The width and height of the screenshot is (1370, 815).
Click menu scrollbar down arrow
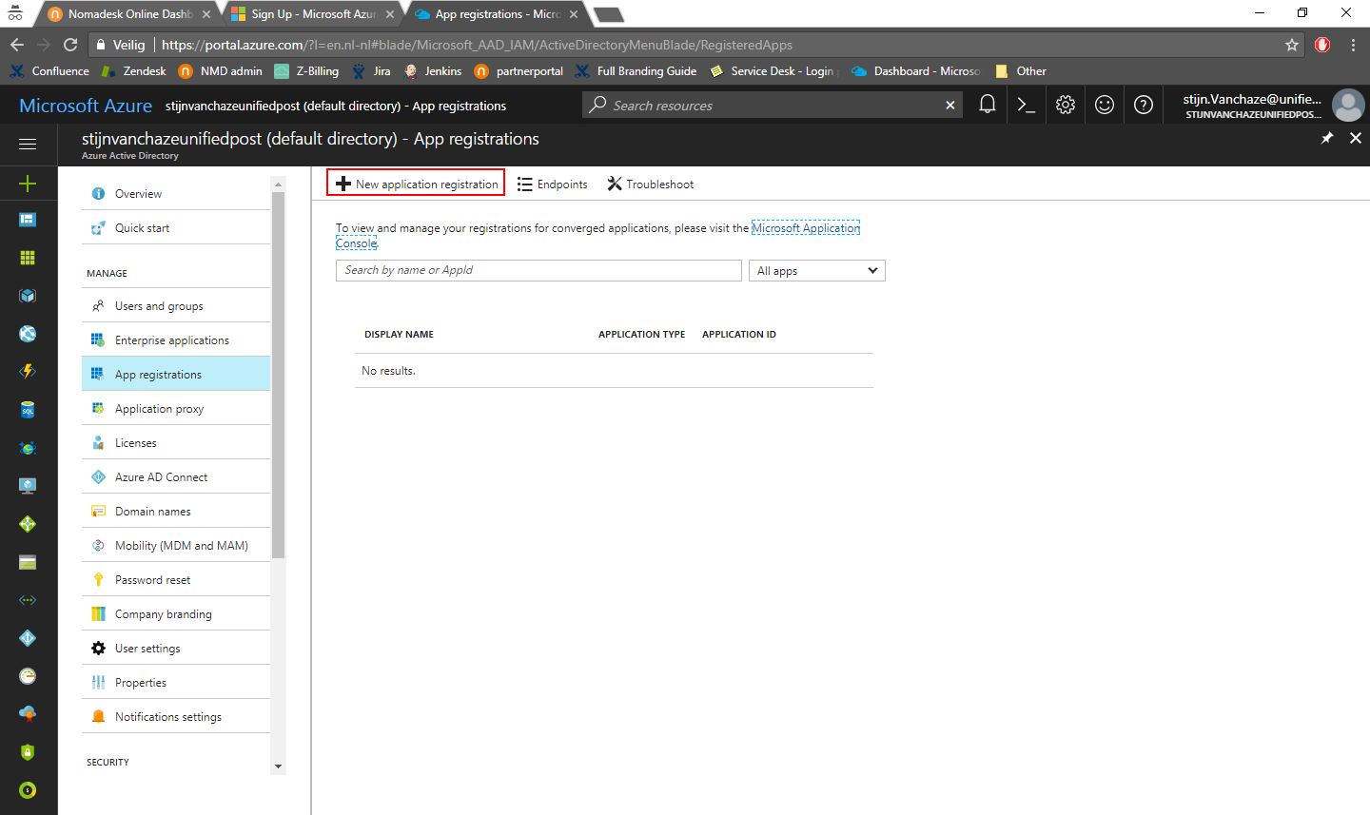[278, 766]
